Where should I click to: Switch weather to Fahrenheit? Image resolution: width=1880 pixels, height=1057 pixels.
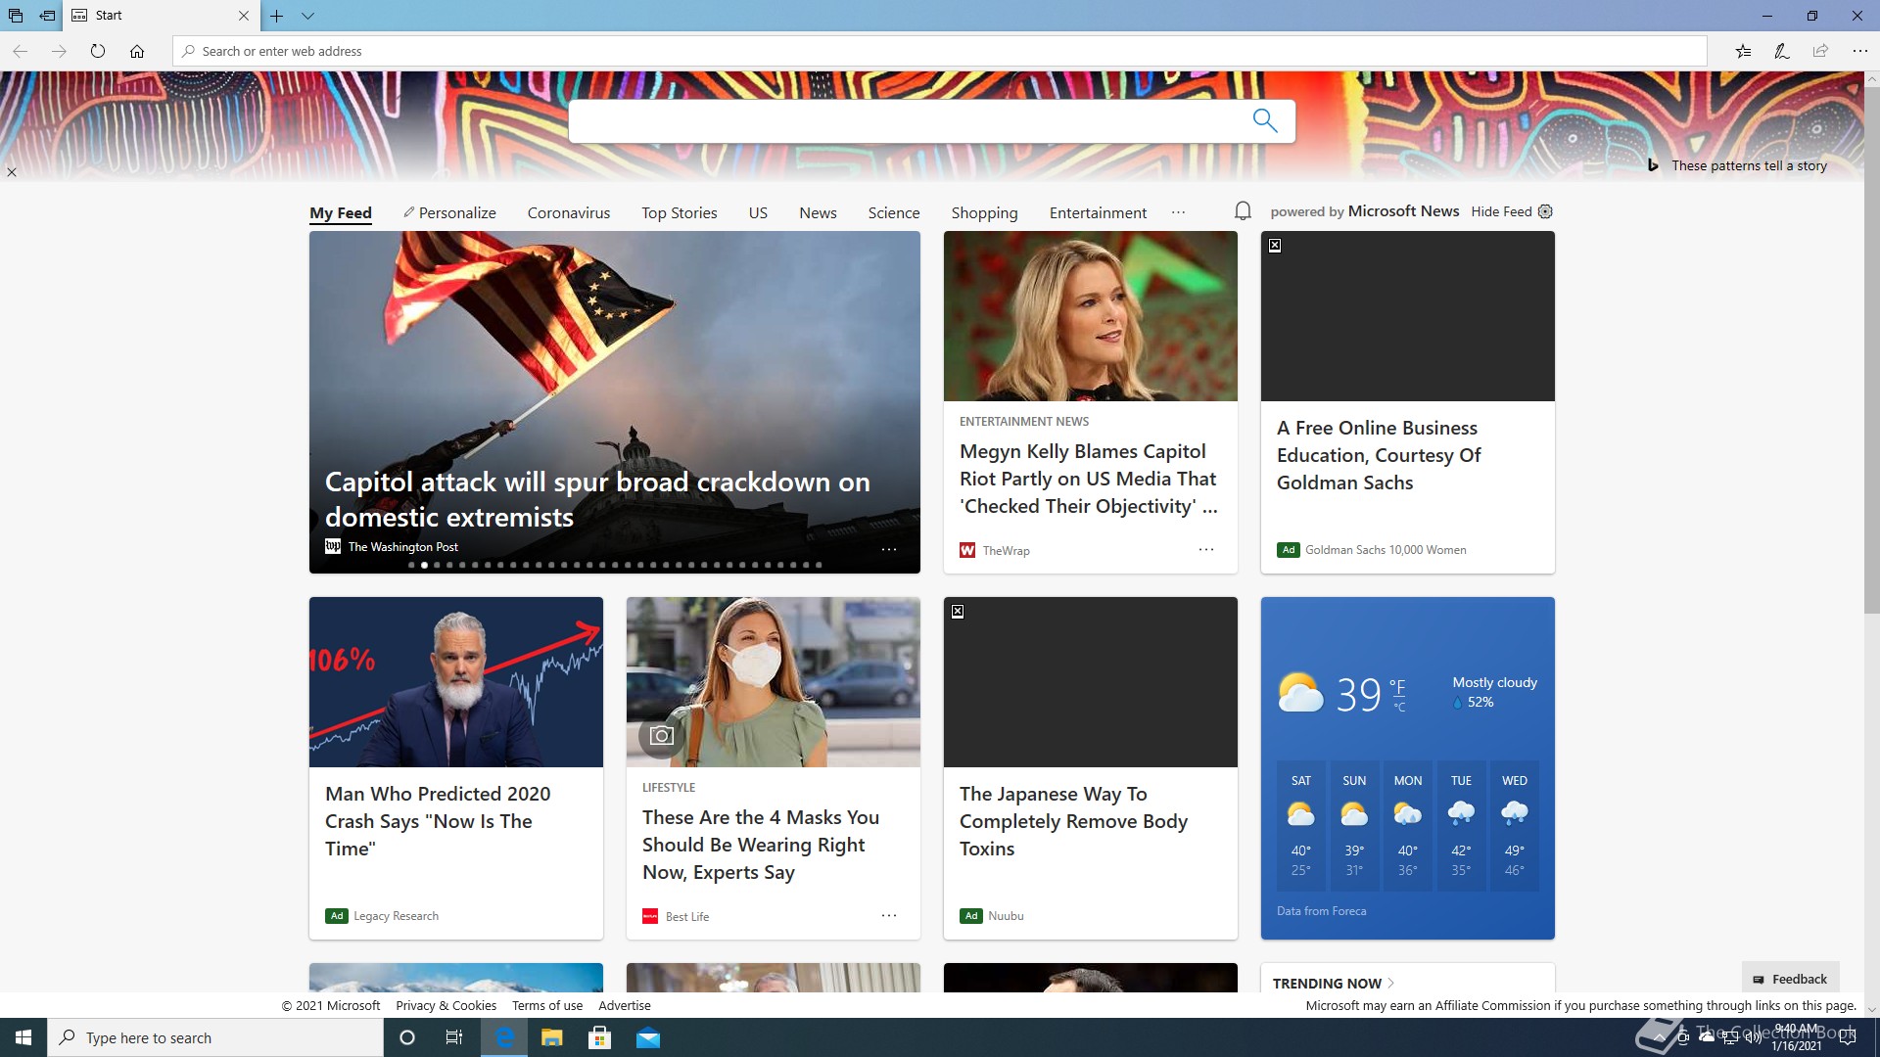tap(1397, 686)
